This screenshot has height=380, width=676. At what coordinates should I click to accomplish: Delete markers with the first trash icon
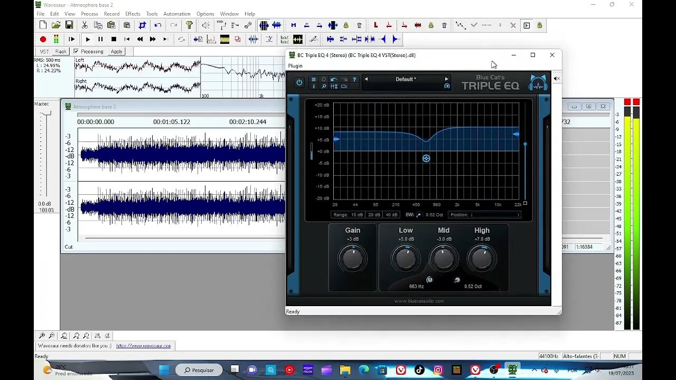pos(359,25)
